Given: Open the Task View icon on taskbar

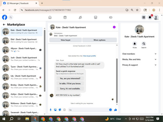Looking at the screenshot, I should (19, 119).
